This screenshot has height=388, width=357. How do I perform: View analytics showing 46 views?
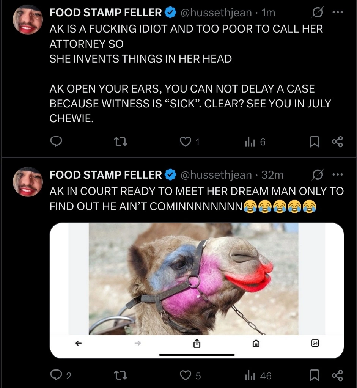(x=258, y=375)
